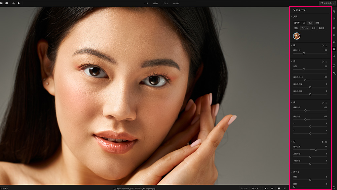337x190 pixels.
Task: Click the 眉毛のアーチ slider handle
Action: coord(305,80)
